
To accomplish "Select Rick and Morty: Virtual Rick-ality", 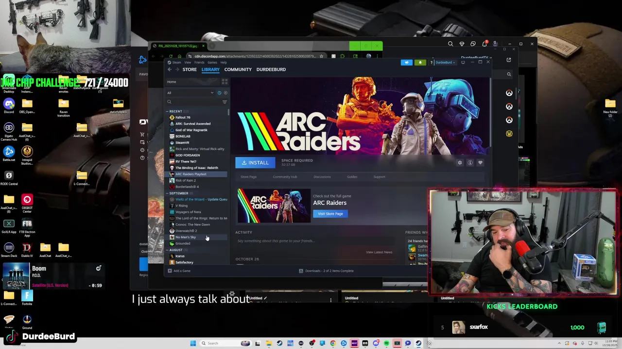I will [x=199, y=149].
